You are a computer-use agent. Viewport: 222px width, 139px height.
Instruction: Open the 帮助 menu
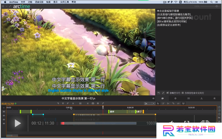tap(74, 2)
